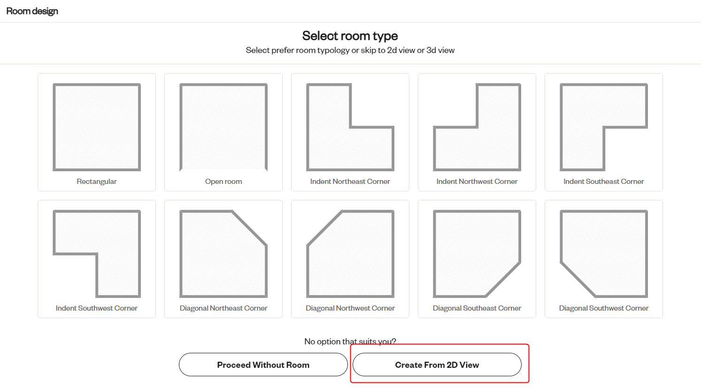Click the Rectangular label text

tap(97, 182)
